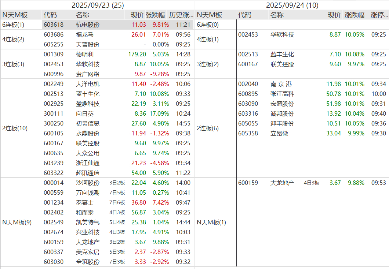The image size is (389, 269).
Task: Select 向日葵 stock code 300111
Action: (54, 113)
